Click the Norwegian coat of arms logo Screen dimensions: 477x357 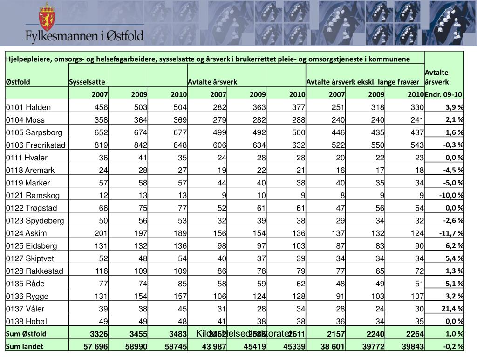pos(47,17)
